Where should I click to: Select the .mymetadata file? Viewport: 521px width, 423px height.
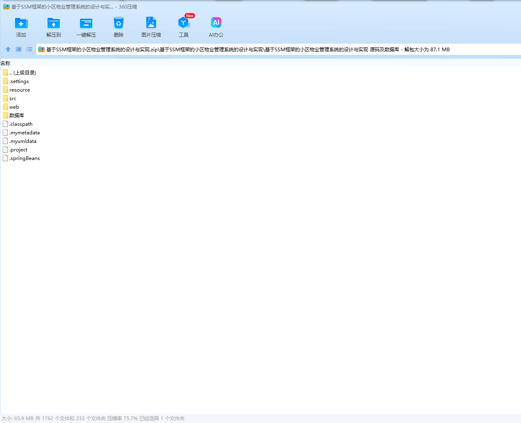[x=21, y=132]
